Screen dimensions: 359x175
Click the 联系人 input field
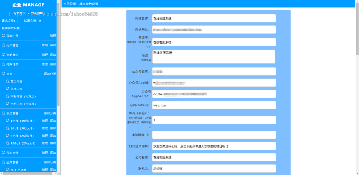coord(214,168)
